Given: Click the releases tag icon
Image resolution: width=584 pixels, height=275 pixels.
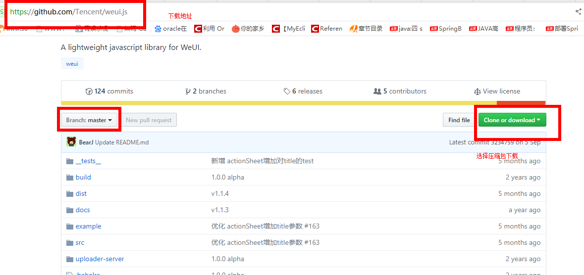Looking at the screenshot, I should click(x=287, y=92).
